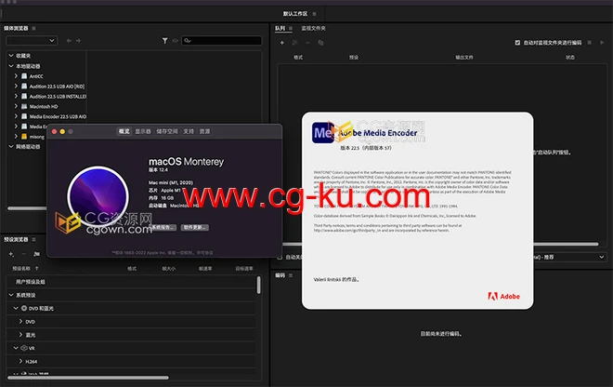This screenshot has width=613, height=387.
Task: Go back with media browser left arrow
Action: [69, 40]
